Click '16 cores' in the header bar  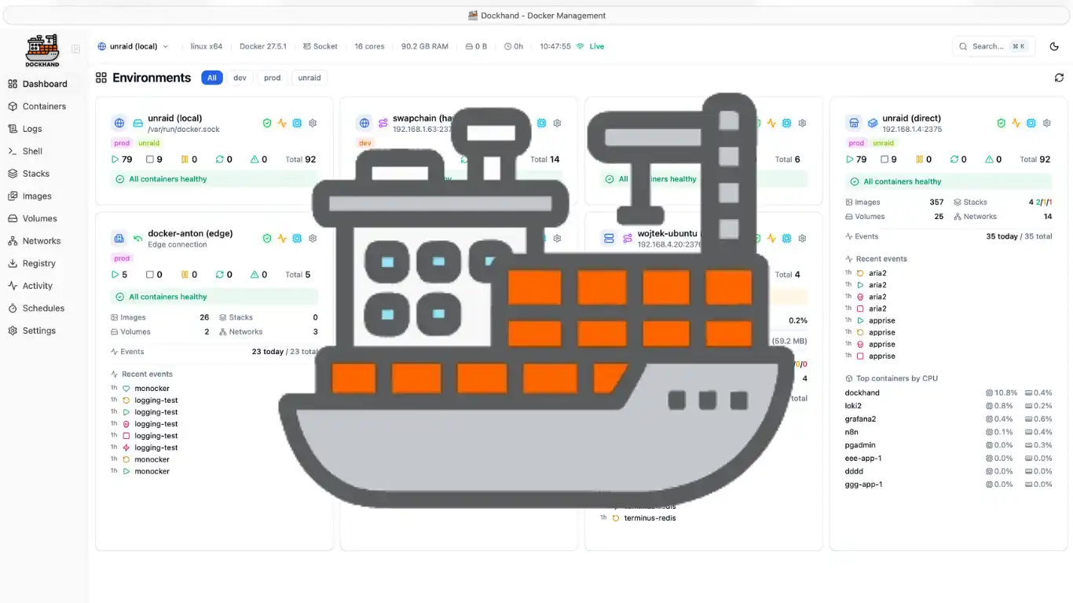click(369, 46)
